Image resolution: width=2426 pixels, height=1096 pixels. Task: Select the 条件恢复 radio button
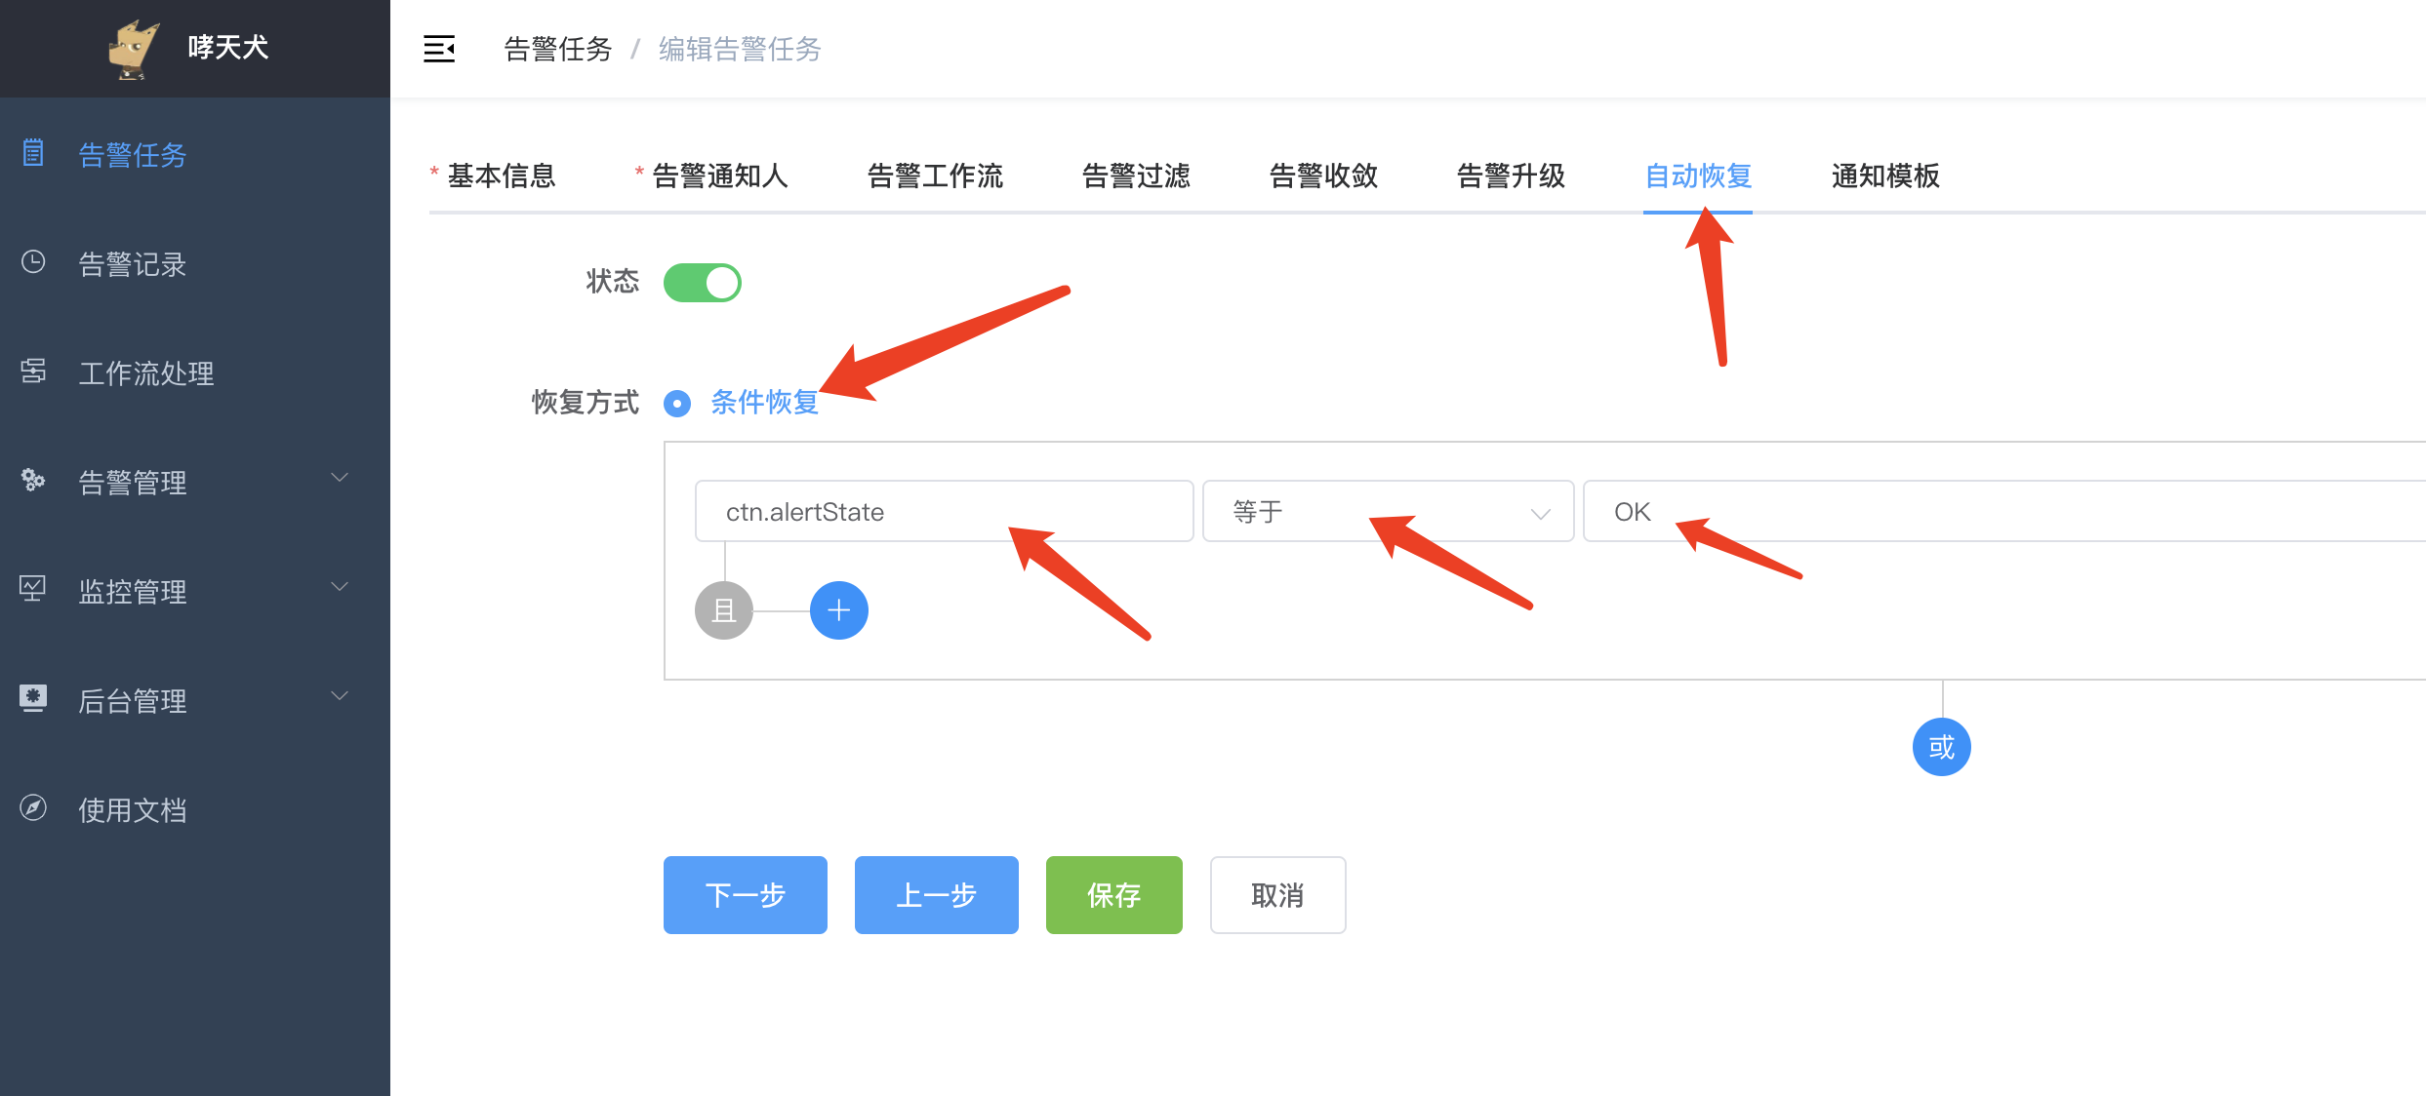677,403
